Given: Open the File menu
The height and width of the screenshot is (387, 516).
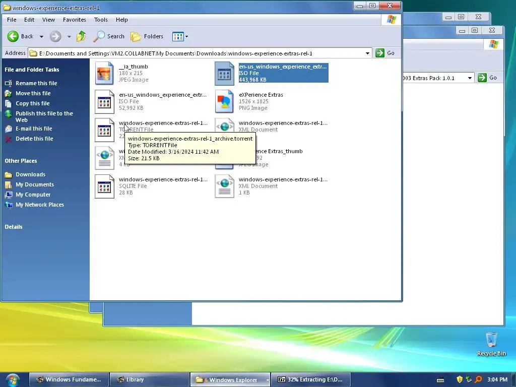Looking at the screenshot, I should (x=12, y=20).
